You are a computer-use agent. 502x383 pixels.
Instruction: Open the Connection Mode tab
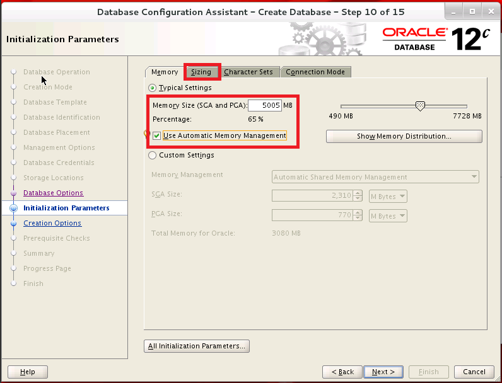(315, 72)
